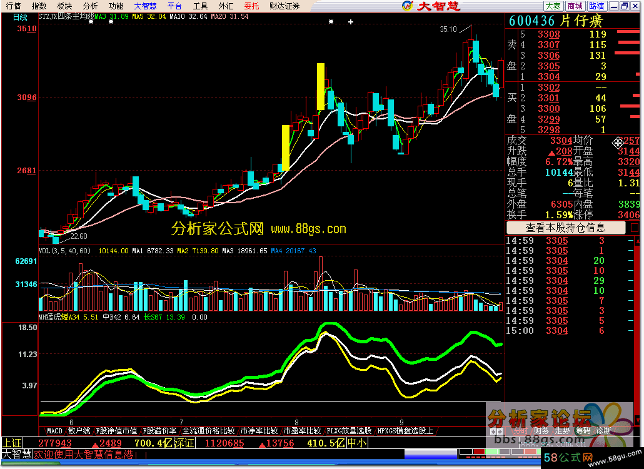The image size is (644, 469).
Task: Click the 路演 button
Action: [596, 6]
